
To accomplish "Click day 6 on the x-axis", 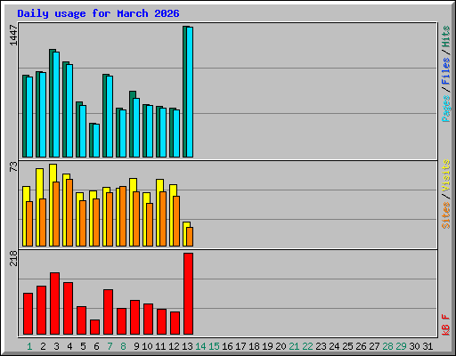I will (x=96, y=346).
